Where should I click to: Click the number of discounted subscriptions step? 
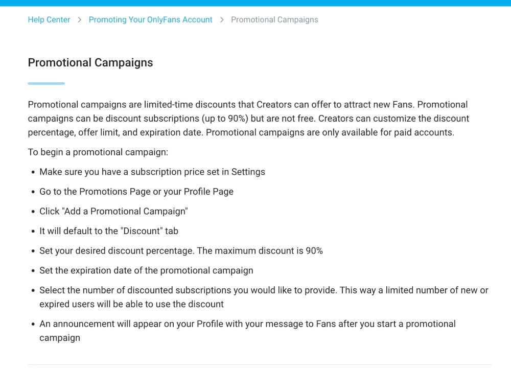tap(264, 297)
